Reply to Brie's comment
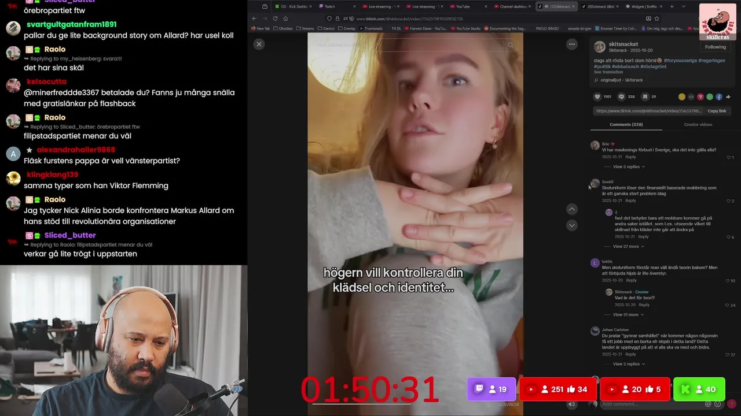 click(630, 157)
